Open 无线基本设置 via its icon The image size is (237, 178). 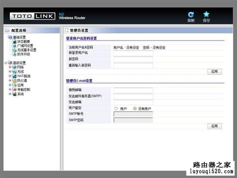(x=15, y=50)
